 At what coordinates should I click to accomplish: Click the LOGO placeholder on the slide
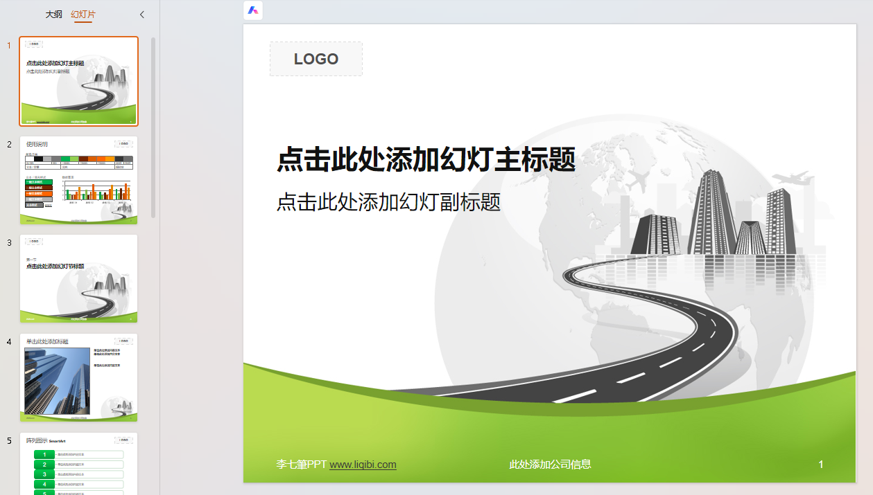coord(316,59)
